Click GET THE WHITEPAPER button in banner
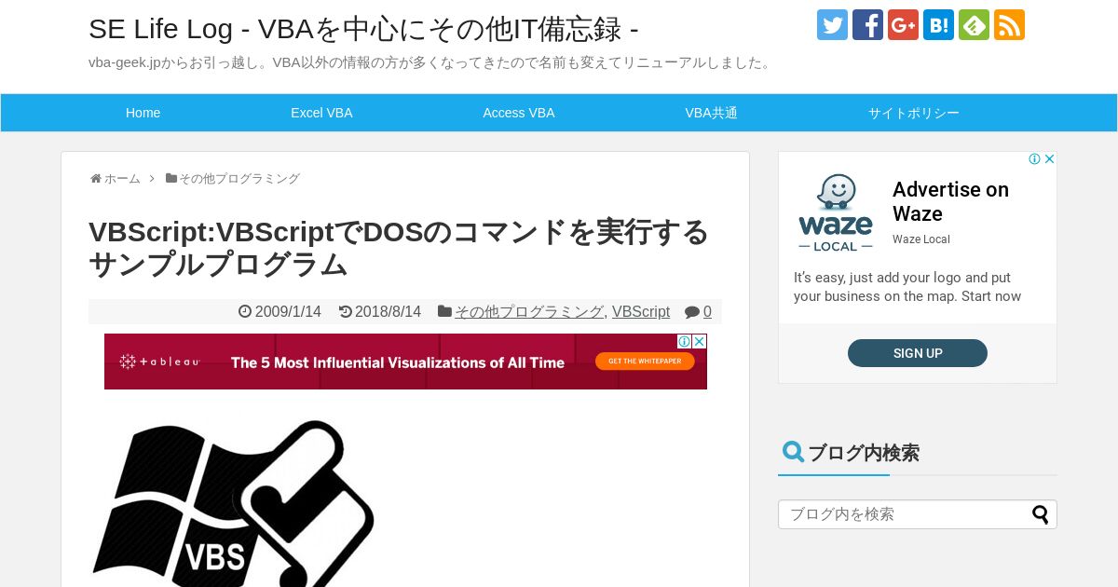This screenshot has height=587, width=1118. pyautogui.click(x=645, y=361)
